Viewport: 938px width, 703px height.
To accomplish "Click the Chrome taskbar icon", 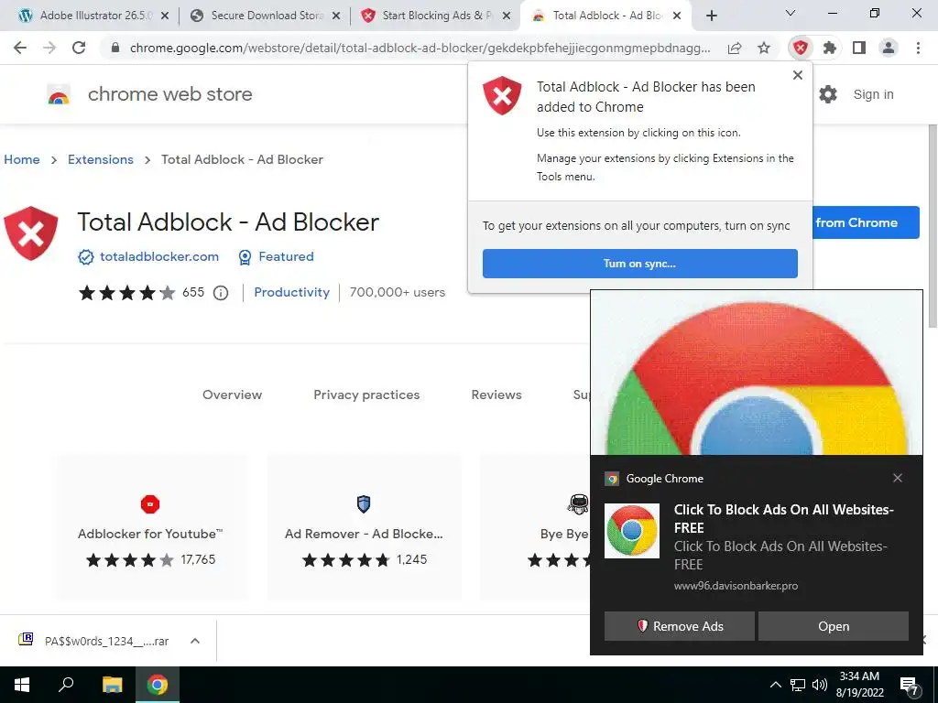I will (x=158, y=685).
